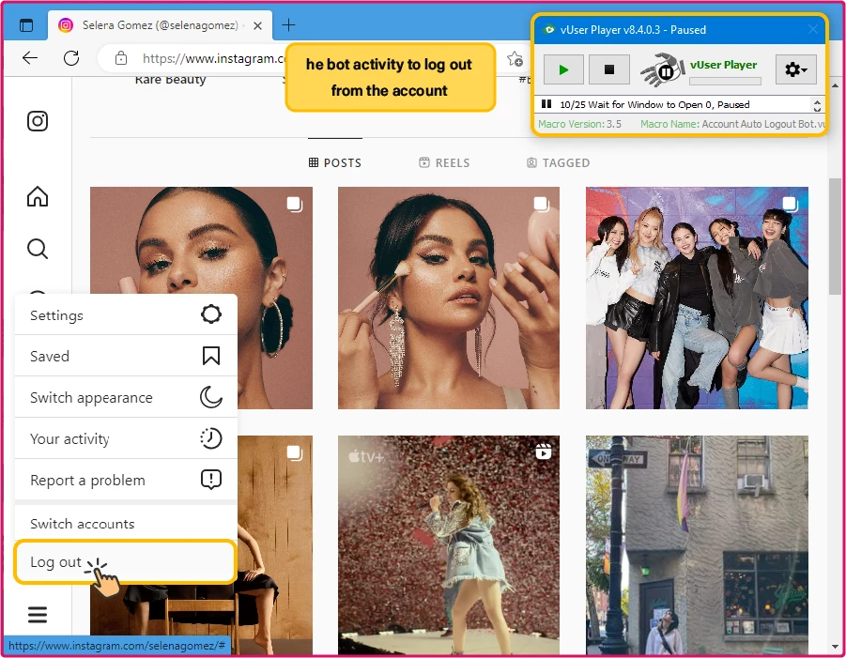Switch to the REELS tab
The width and height of the screenshot is (846, 658).
pyautogui.click(x=444, y=163)
